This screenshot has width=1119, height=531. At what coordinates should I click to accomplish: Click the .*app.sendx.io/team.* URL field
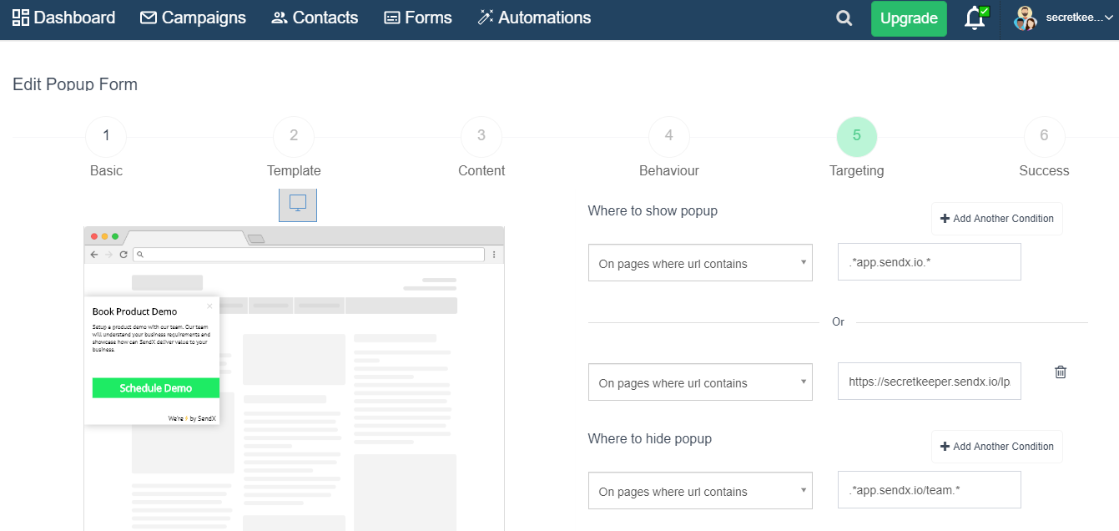[x=929, y=490]
